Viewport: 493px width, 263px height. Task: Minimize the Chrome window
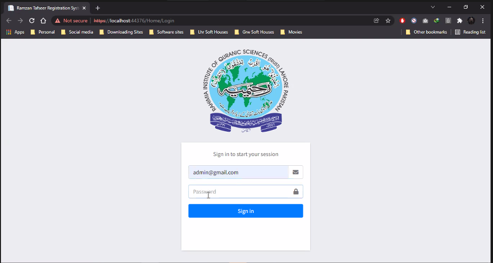[x=449, y=7]
